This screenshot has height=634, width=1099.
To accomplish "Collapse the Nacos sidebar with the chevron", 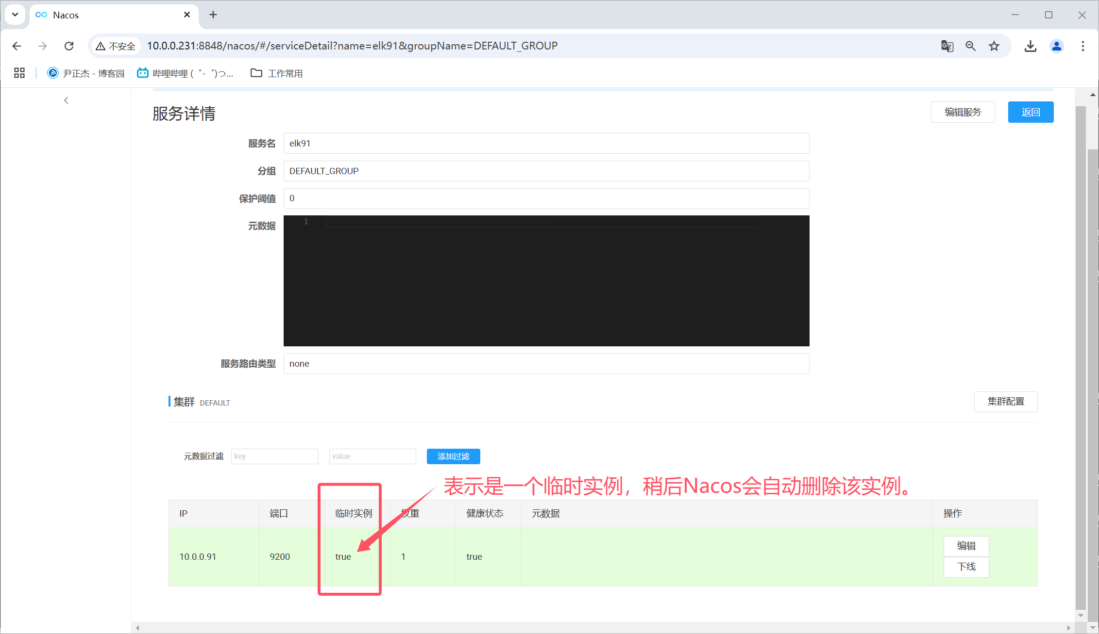I will 66,100.
